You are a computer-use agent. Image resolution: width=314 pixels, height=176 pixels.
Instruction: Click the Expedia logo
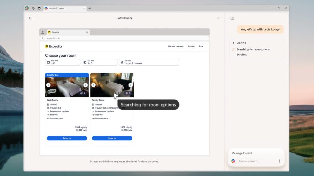click(x=53, y=47)
